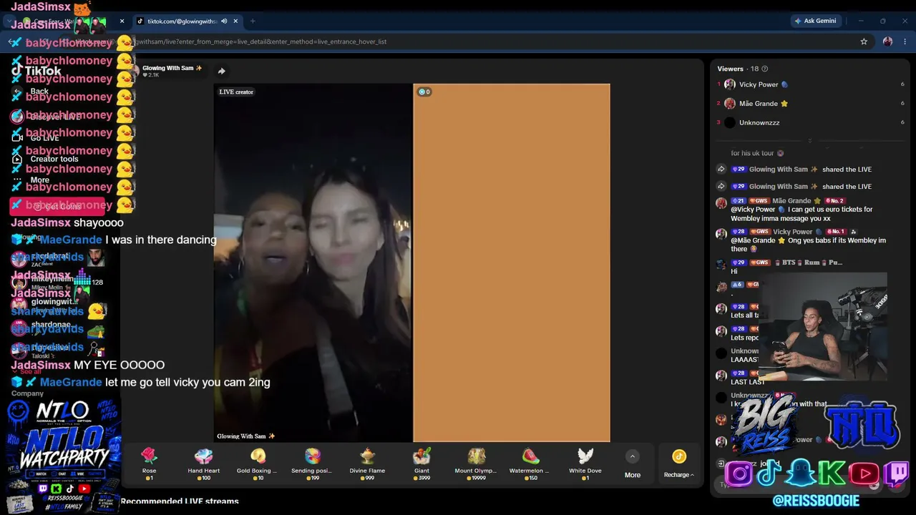Close the first browser tab
The width and height of the screenshot is (916, 515).
(x=122, y=21)
